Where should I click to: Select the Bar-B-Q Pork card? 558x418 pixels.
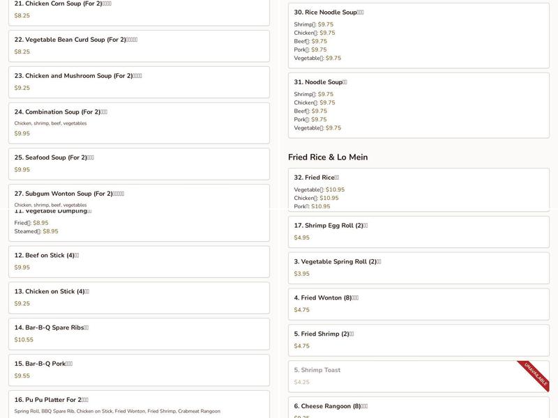139,370
